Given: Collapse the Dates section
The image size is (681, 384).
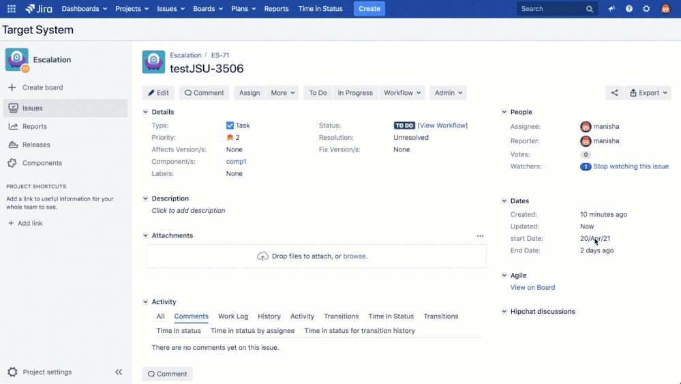Looking at the screenshot, I should point(504,201).
